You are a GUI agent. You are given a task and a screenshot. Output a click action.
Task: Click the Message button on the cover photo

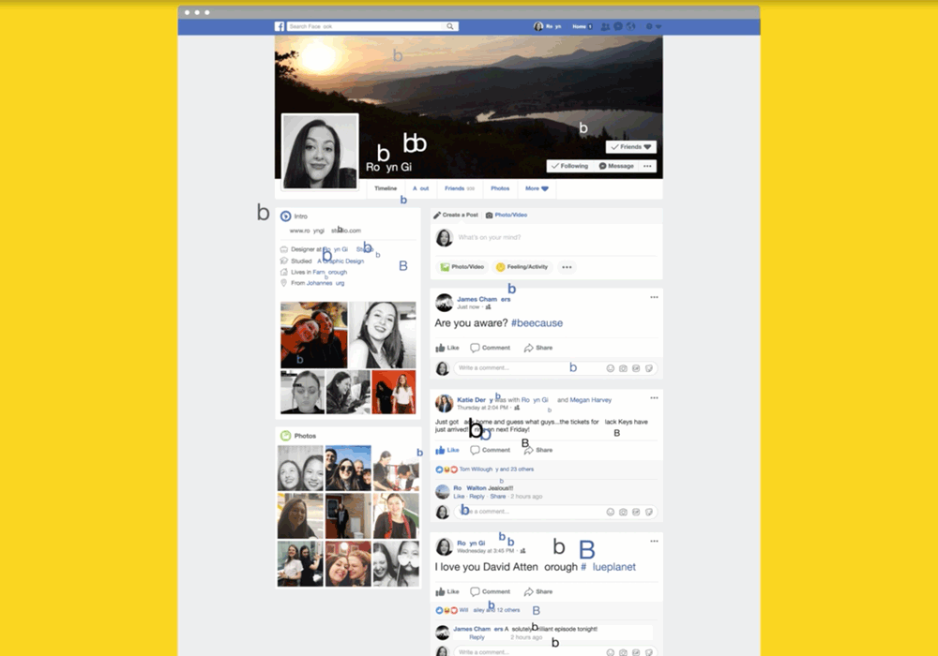click(x=616, y=166)
